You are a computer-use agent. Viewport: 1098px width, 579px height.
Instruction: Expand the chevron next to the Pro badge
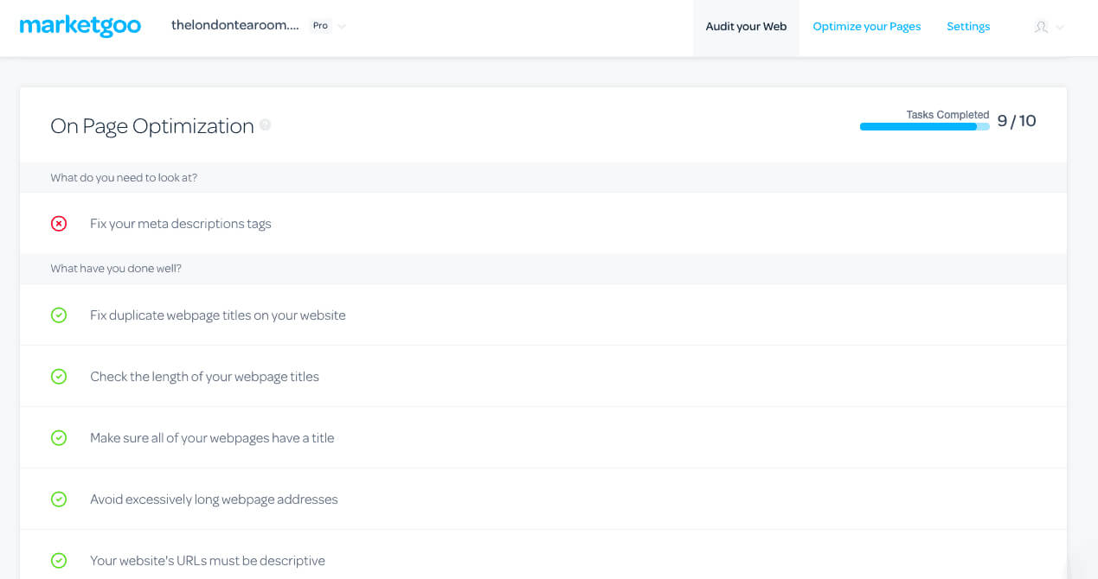pyautogui.click(x=341, y=26)
